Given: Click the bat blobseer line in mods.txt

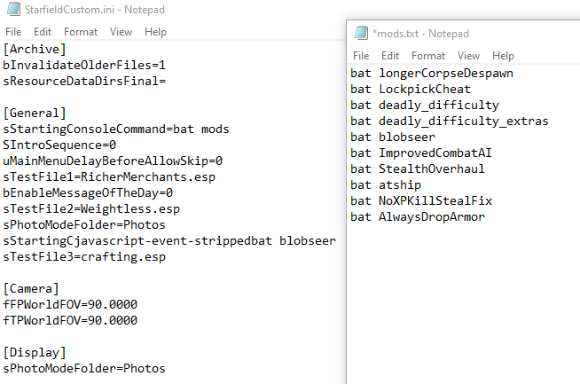Looking at the screenshot, I should [x=393, y=137].
